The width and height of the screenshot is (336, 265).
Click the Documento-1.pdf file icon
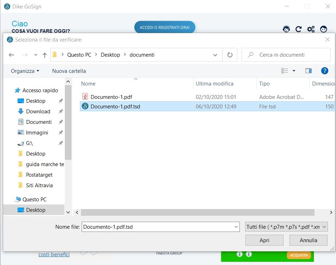[x=85, y=97]
